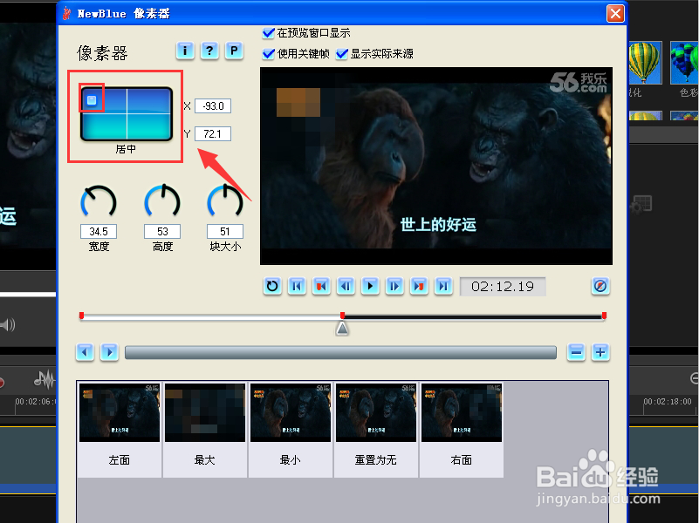Screen dimensions: 699x523
Task: Click the audio waveform icon in the background window
Action: [45, 379]
